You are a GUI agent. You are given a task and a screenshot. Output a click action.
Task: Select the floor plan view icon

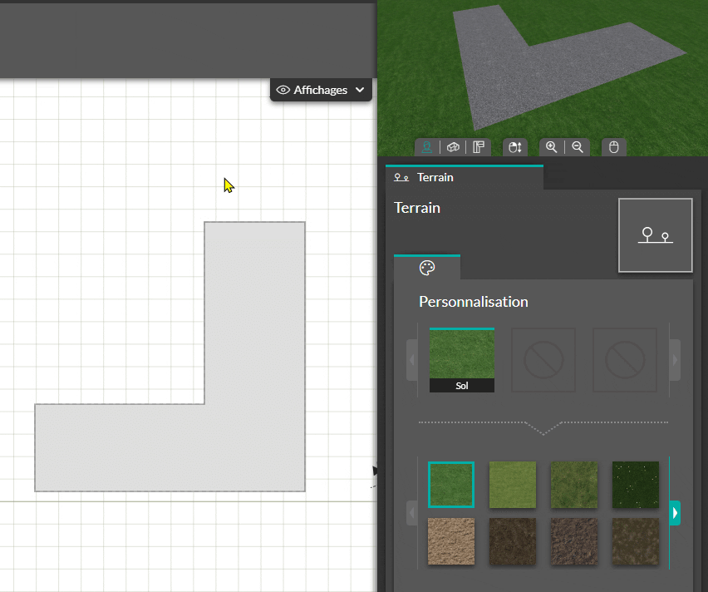click(x=479, y=147)
